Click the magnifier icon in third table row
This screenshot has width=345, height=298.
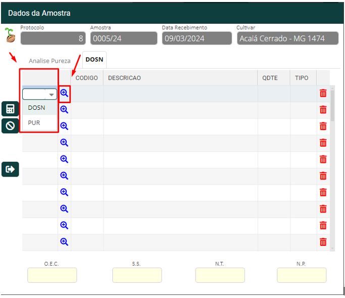pos(64,126)
